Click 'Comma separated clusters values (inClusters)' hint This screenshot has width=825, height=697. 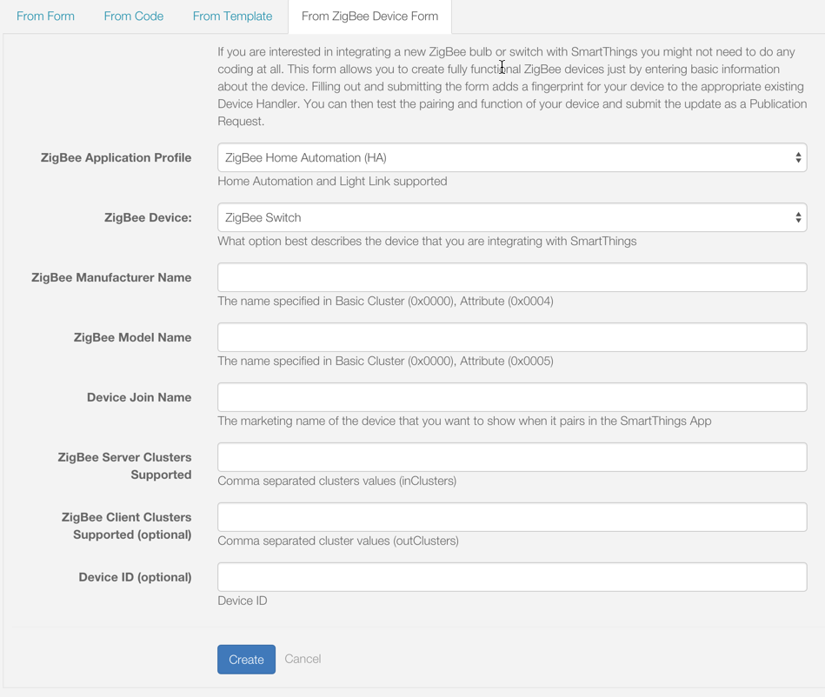[336, 481]
